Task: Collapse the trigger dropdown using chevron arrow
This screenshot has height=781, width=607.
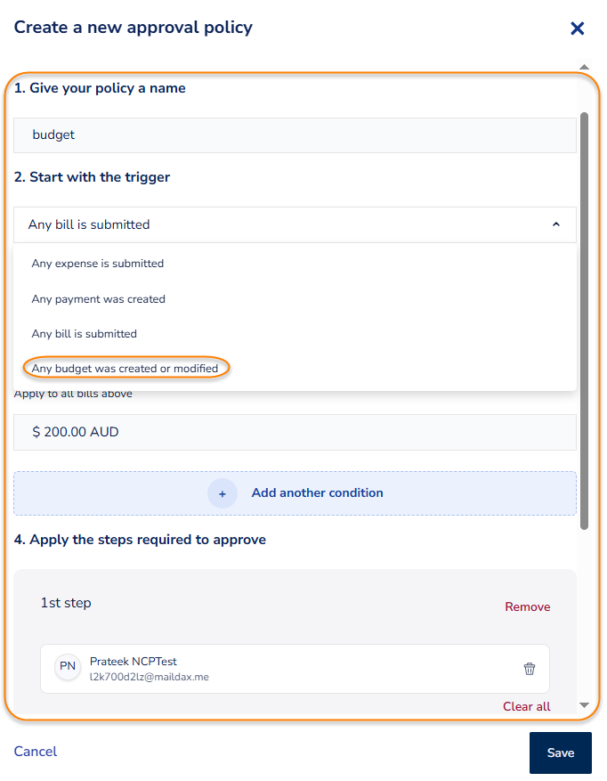Action: tap(556, 225)
